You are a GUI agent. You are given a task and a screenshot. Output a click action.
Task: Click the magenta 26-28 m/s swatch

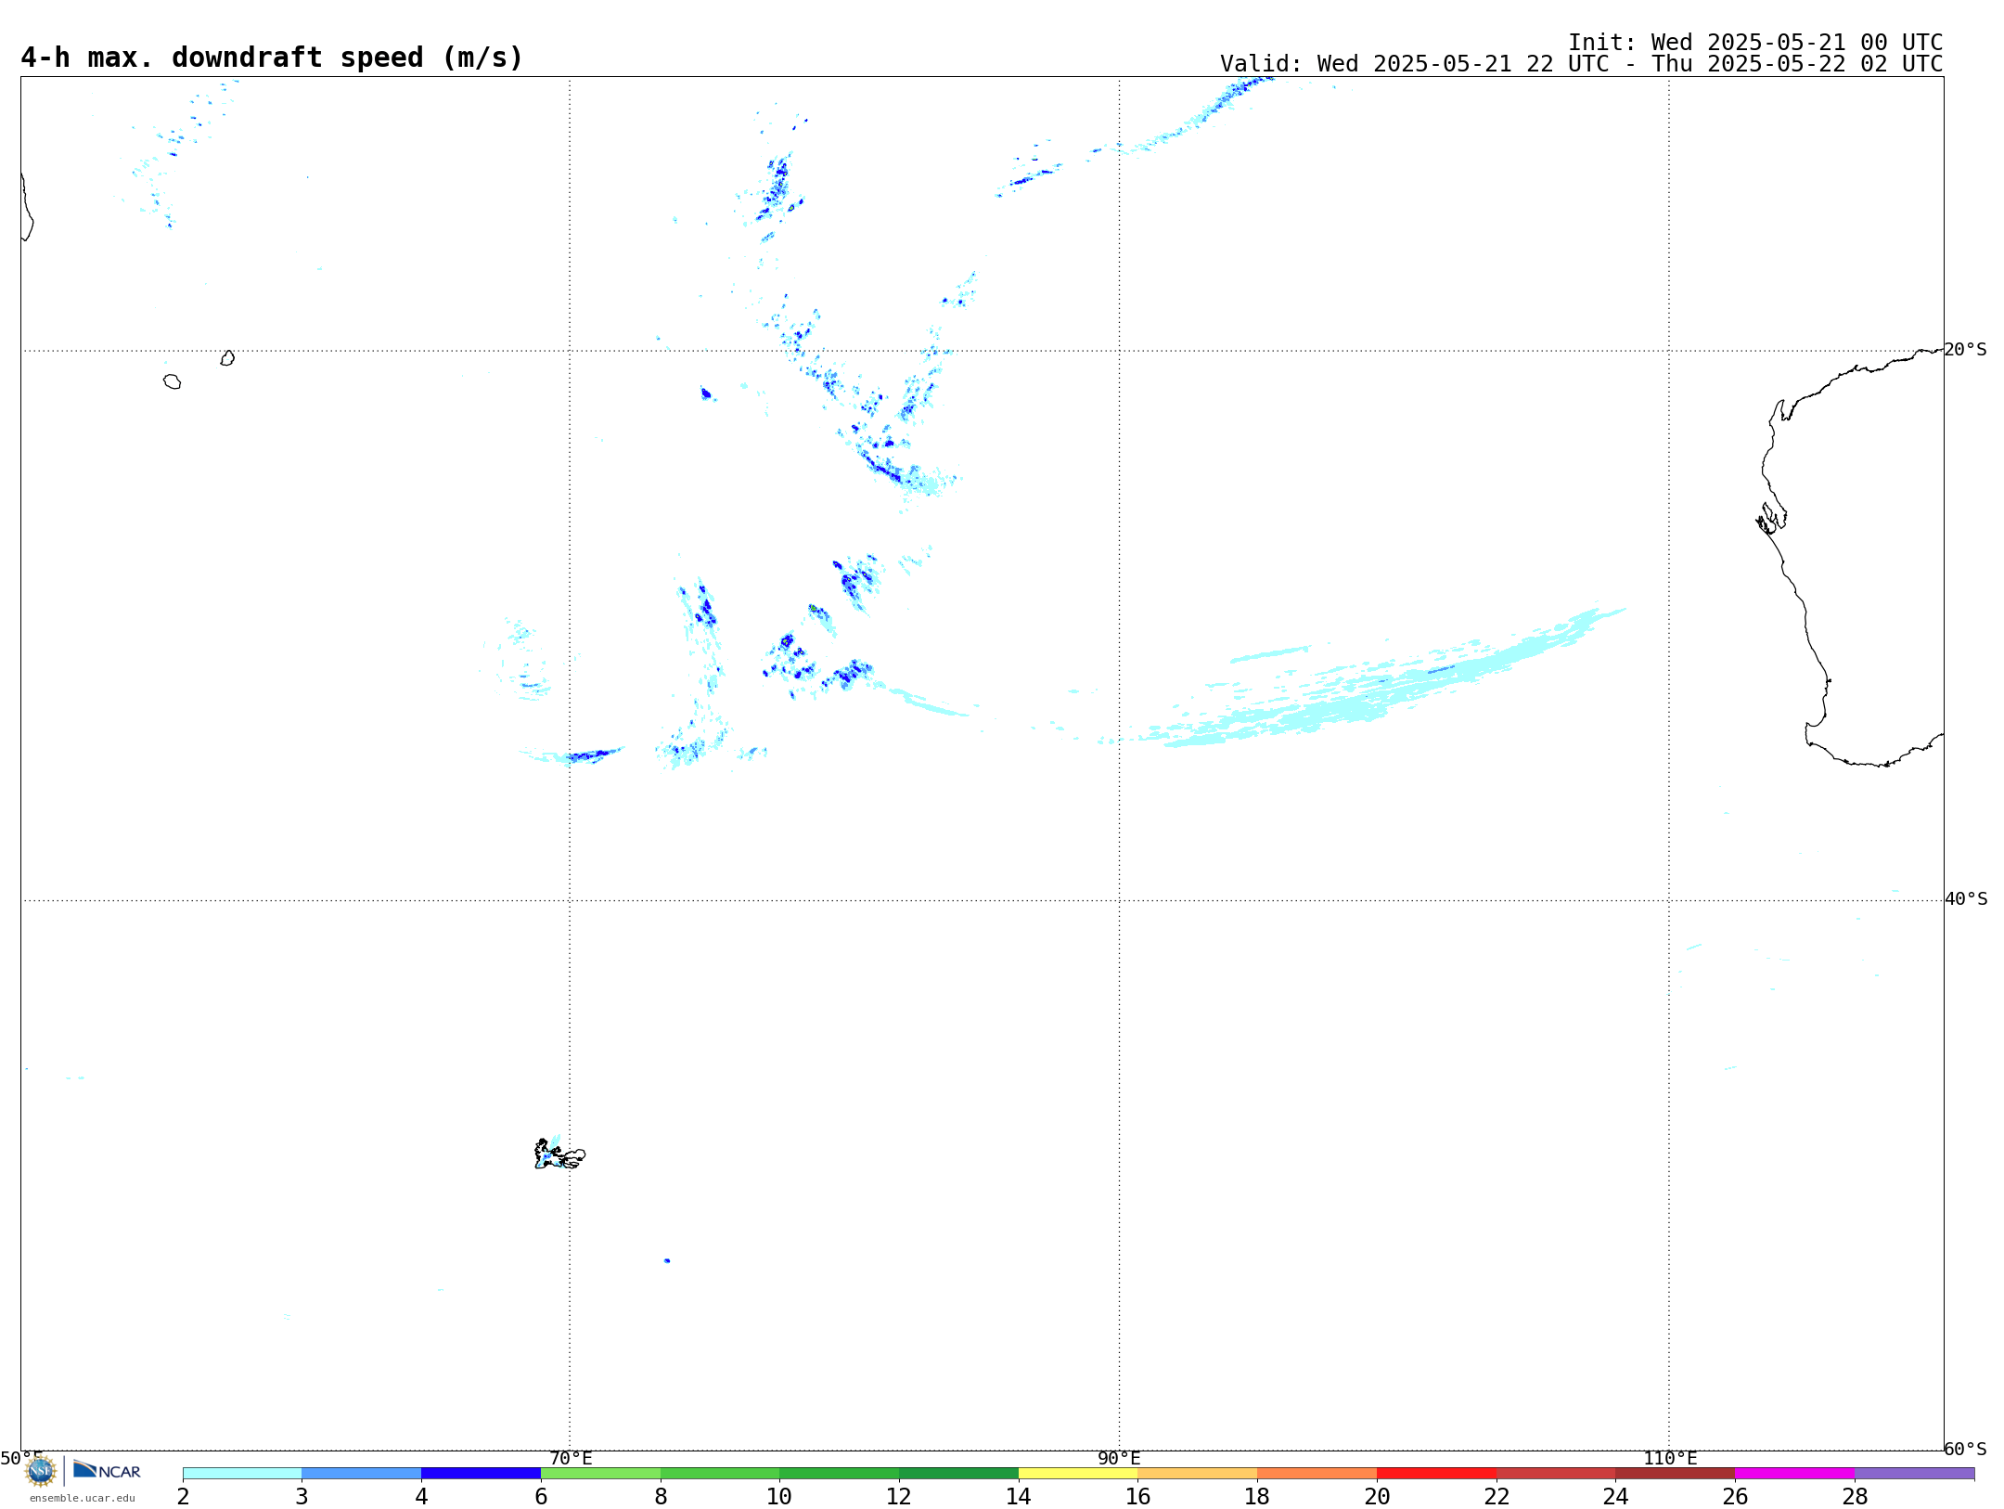tap(1795, 1474)
